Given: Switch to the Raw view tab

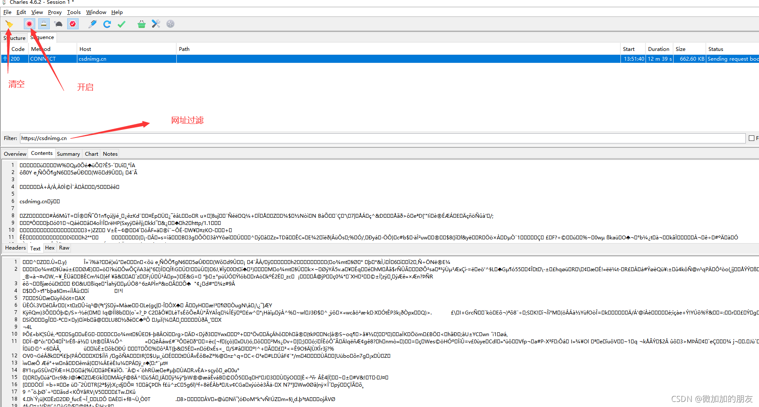Looking at the screenshot, I should (64, 248).
